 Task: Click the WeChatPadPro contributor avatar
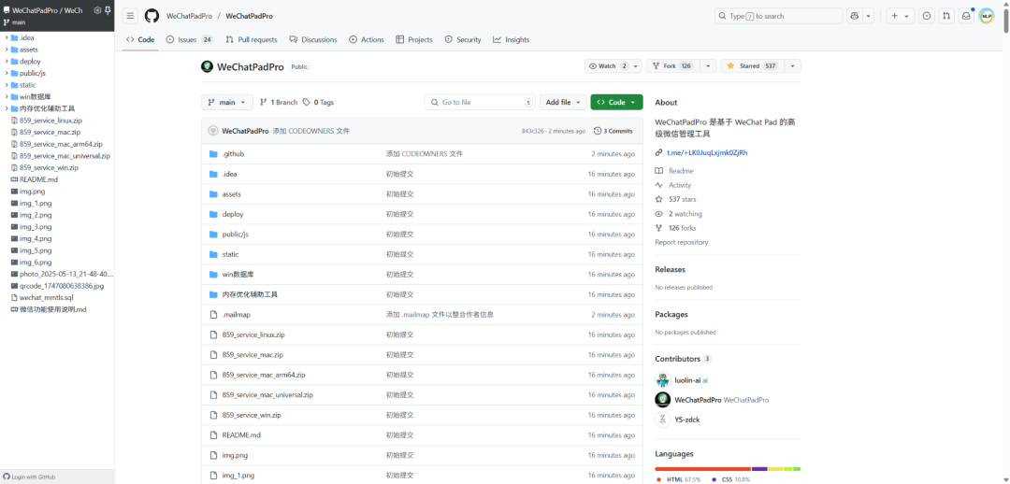point(663,400)
